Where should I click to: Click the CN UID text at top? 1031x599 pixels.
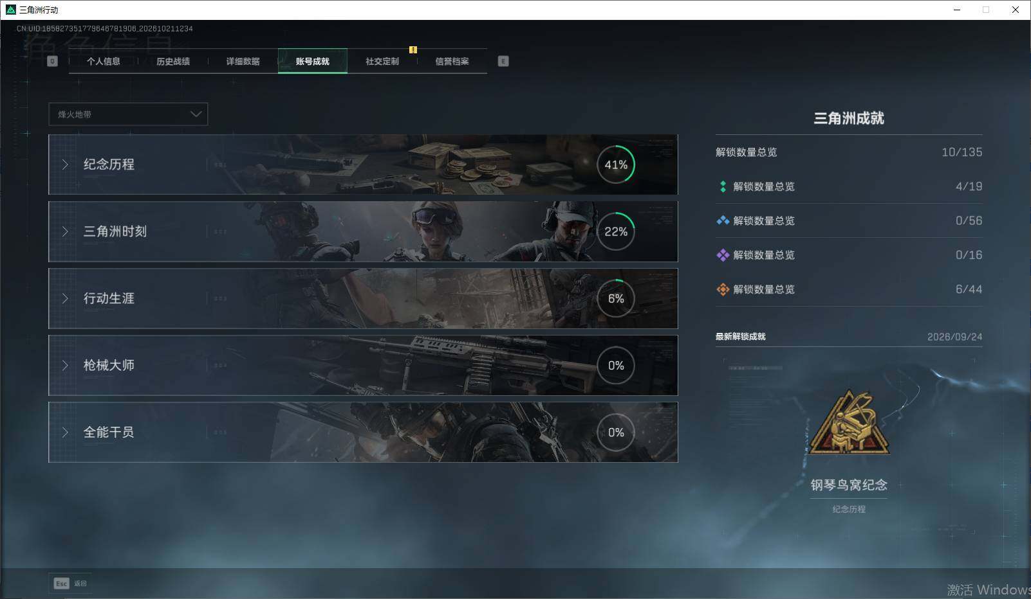[x=105, y=29]
